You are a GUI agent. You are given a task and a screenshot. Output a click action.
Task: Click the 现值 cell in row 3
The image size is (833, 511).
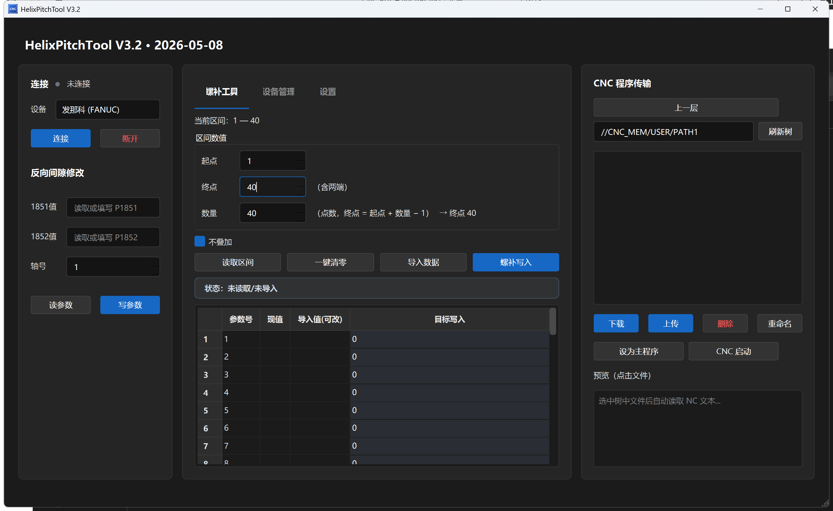coord(275,375)
